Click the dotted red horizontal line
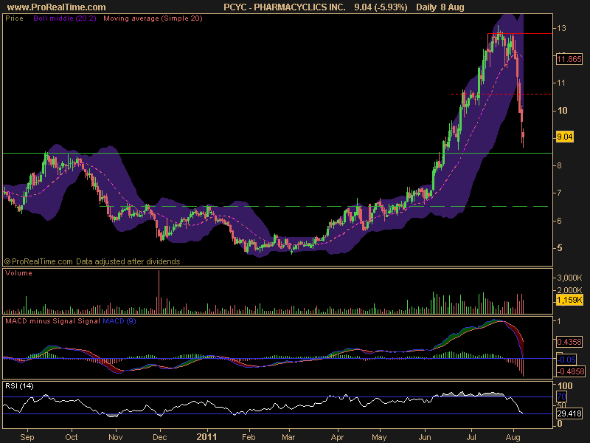The height and width of the screenshot is (443, 590). pos(502,95)
